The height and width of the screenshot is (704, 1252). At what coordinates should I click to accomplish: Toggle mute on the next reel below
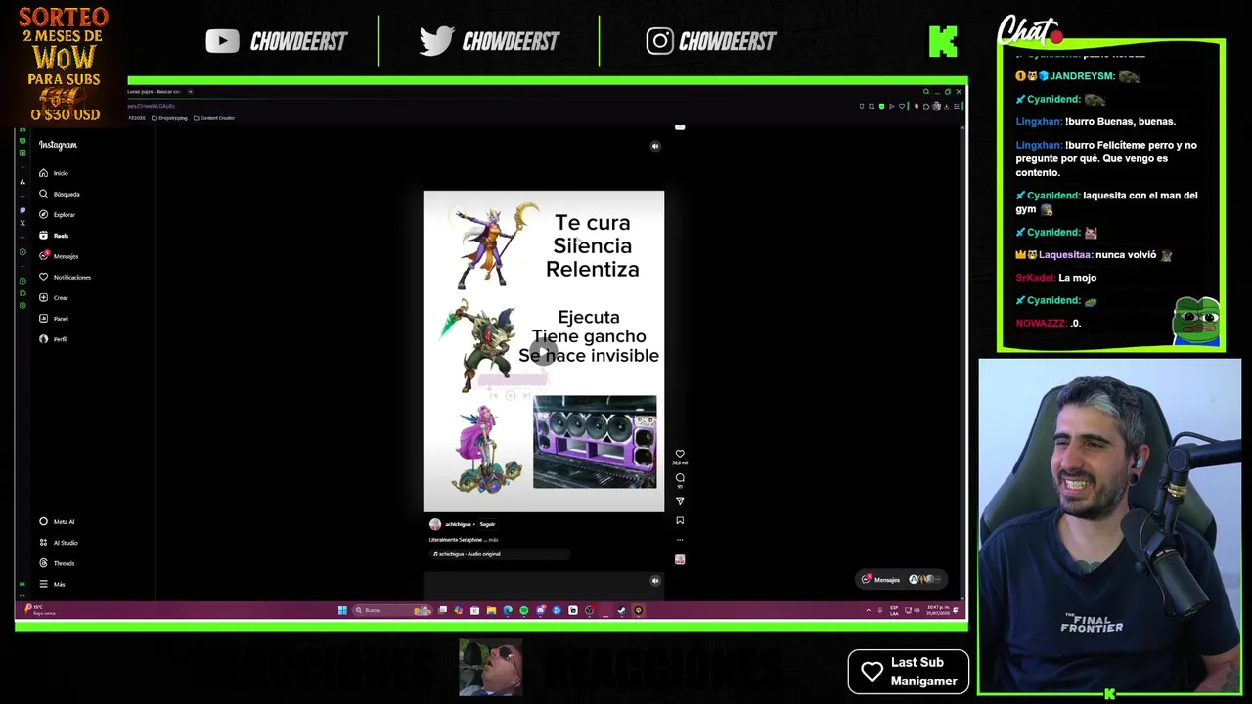click(x=655, y=580)
